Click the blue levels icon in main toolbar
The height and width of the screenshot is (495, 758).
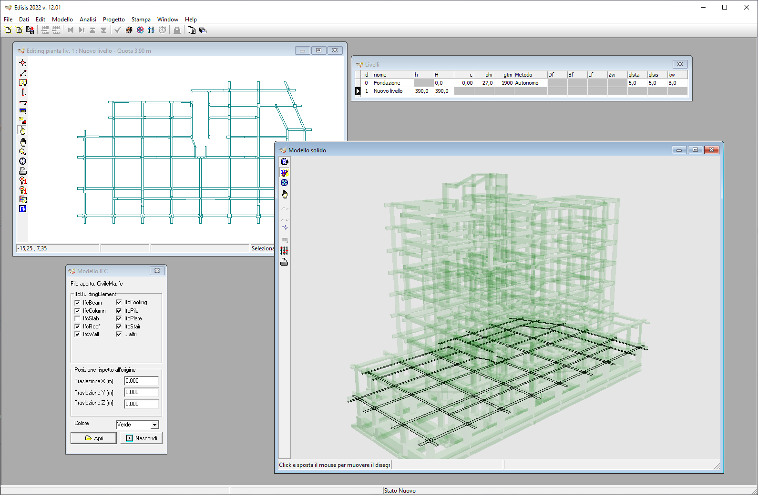pos(151,30)
